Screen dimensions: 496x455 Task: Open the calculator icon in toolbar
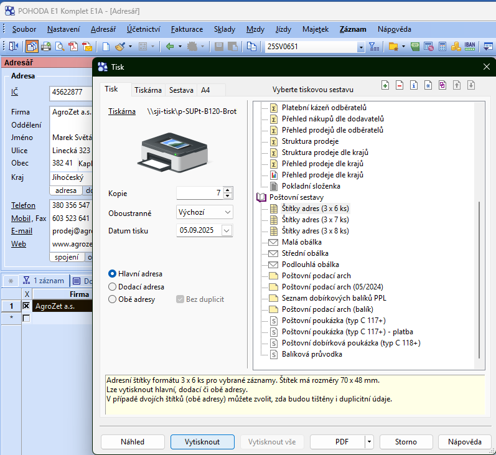click(x=442, y=47)
